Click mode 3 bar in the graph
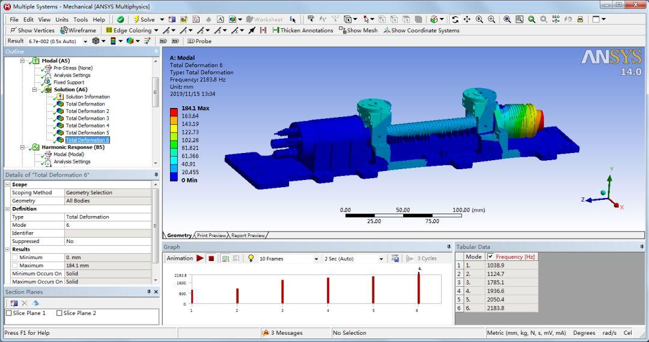649x342 pixels. (282, 292)
